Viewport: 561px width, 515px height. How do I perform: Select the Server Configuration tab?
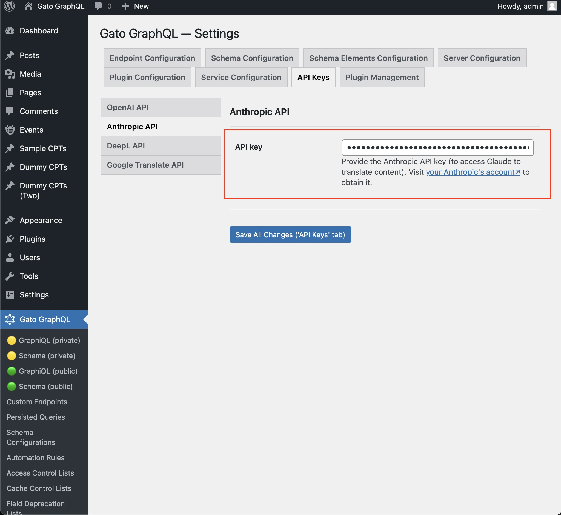click(482, 58)
